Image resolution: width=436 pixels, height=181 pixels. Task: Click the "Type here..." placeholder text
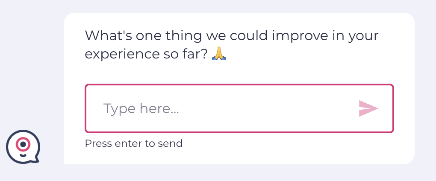[x=141, y=109]
